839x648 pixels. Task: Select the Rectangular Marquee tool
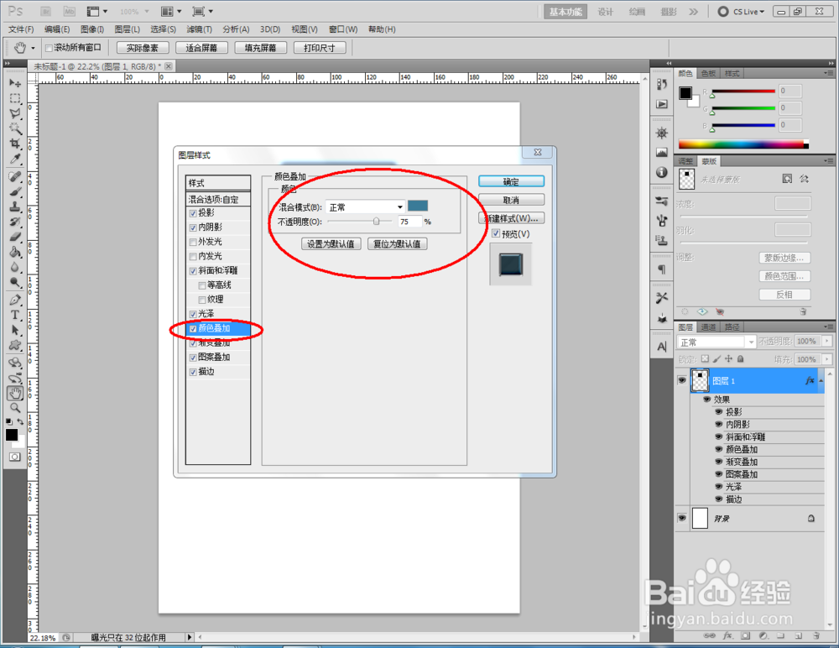coord(15,98)
